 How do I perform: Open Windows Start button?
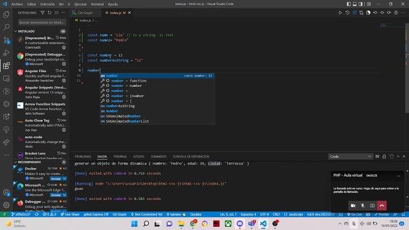pyautogui.click(x=134, y=224)
